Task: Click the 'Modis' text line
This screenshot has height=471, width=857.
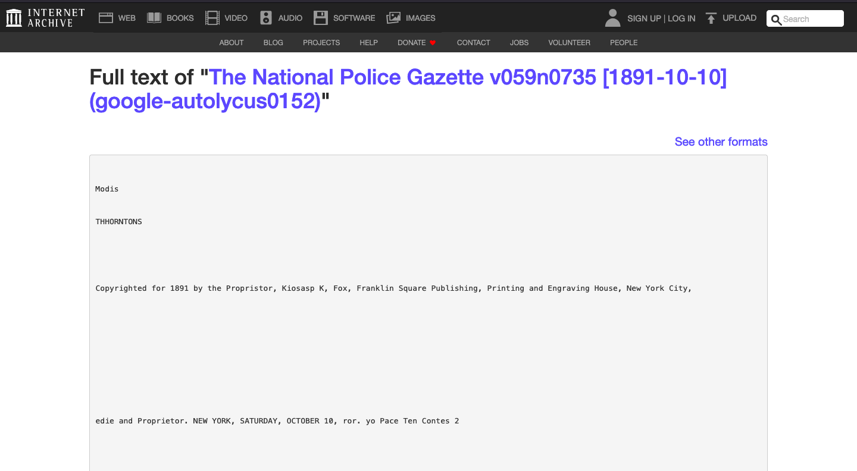Action: tap(107, 189)
